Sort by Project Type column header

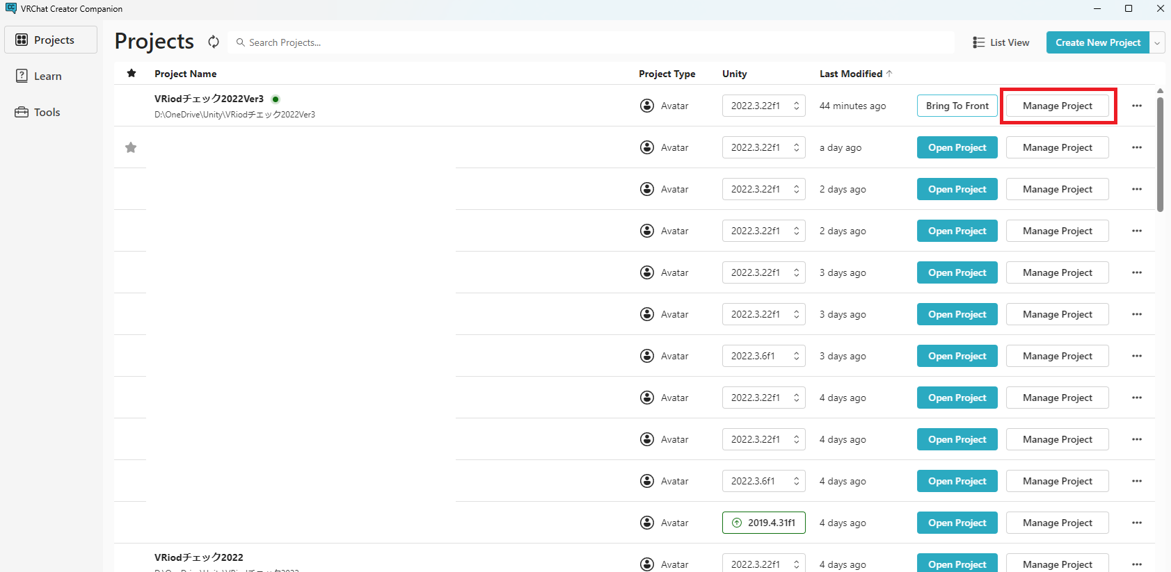[667, 74]
